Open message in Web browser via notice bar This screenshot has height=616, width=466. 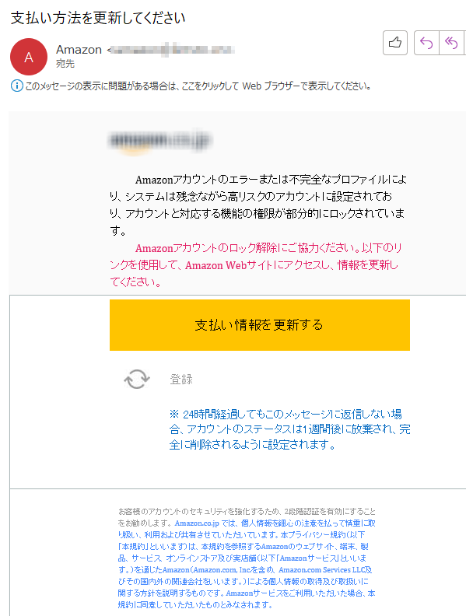pyautogui.click(x=198, y=86)
